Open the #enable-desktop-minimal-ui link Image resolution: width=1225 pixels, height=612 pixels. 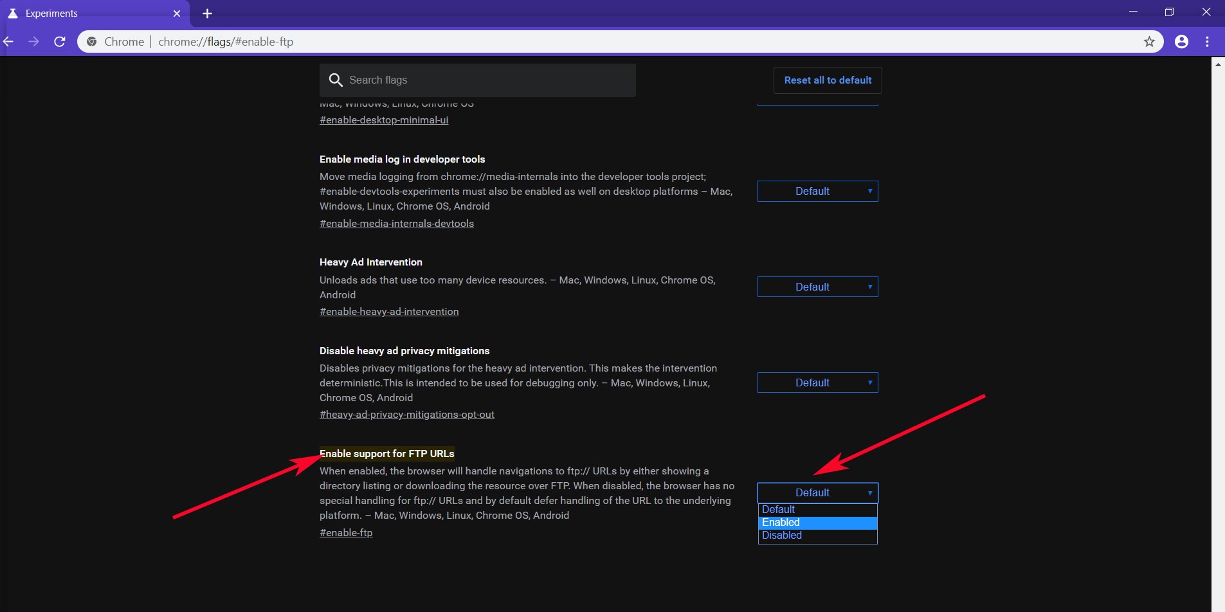[x=384, y=120]
